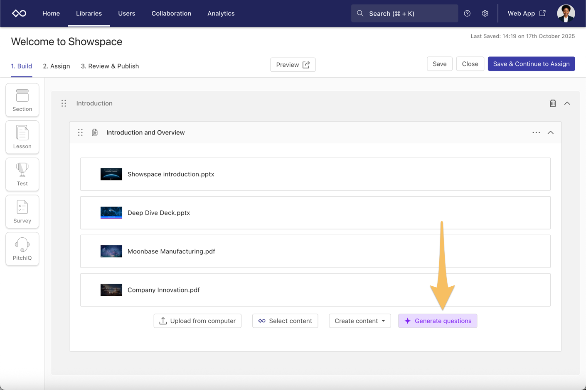Go to Analytics in top navigation

(x=221, y=13)
